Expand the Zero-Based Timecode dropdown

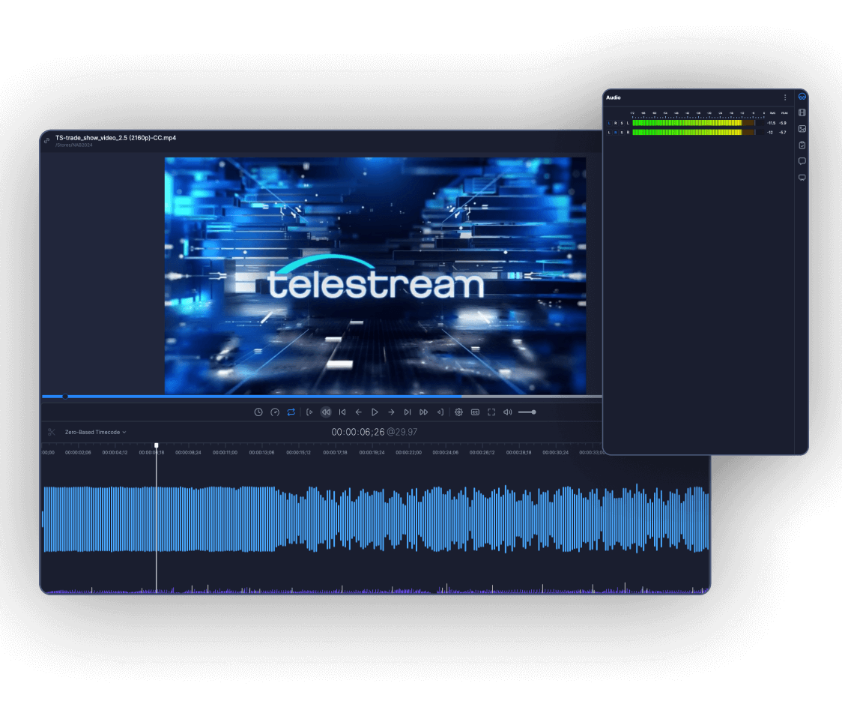point(95,432)
